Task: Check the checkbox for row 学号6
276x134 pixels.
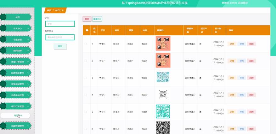Action: click(86, 78)
